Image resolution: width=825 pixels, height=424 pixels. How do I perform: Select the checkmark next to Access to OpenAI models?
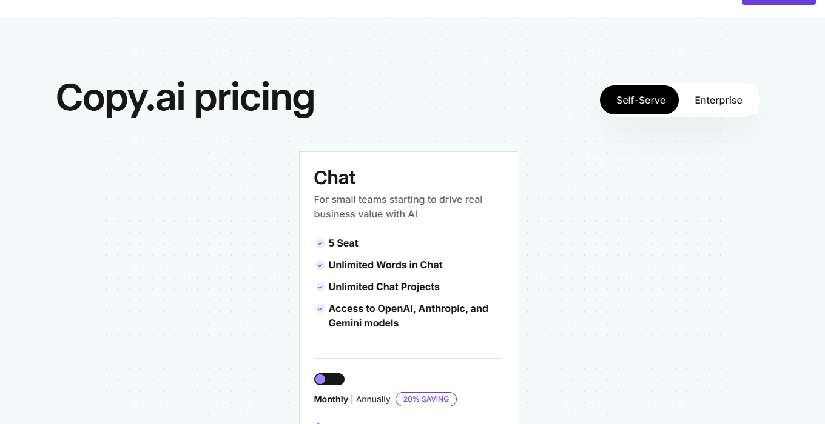[x=320, y=309]
